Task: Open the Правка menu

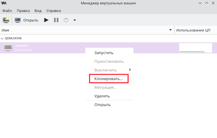Action: 23,11
